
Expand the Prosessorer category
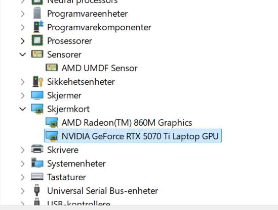tap(23, 41)
